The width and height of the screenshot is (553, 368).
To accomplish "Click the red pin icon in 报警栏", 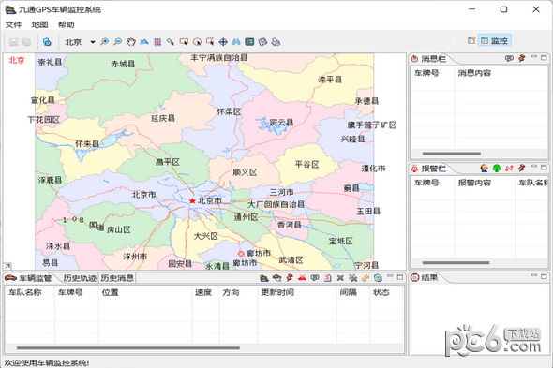I will pos(522,169).
